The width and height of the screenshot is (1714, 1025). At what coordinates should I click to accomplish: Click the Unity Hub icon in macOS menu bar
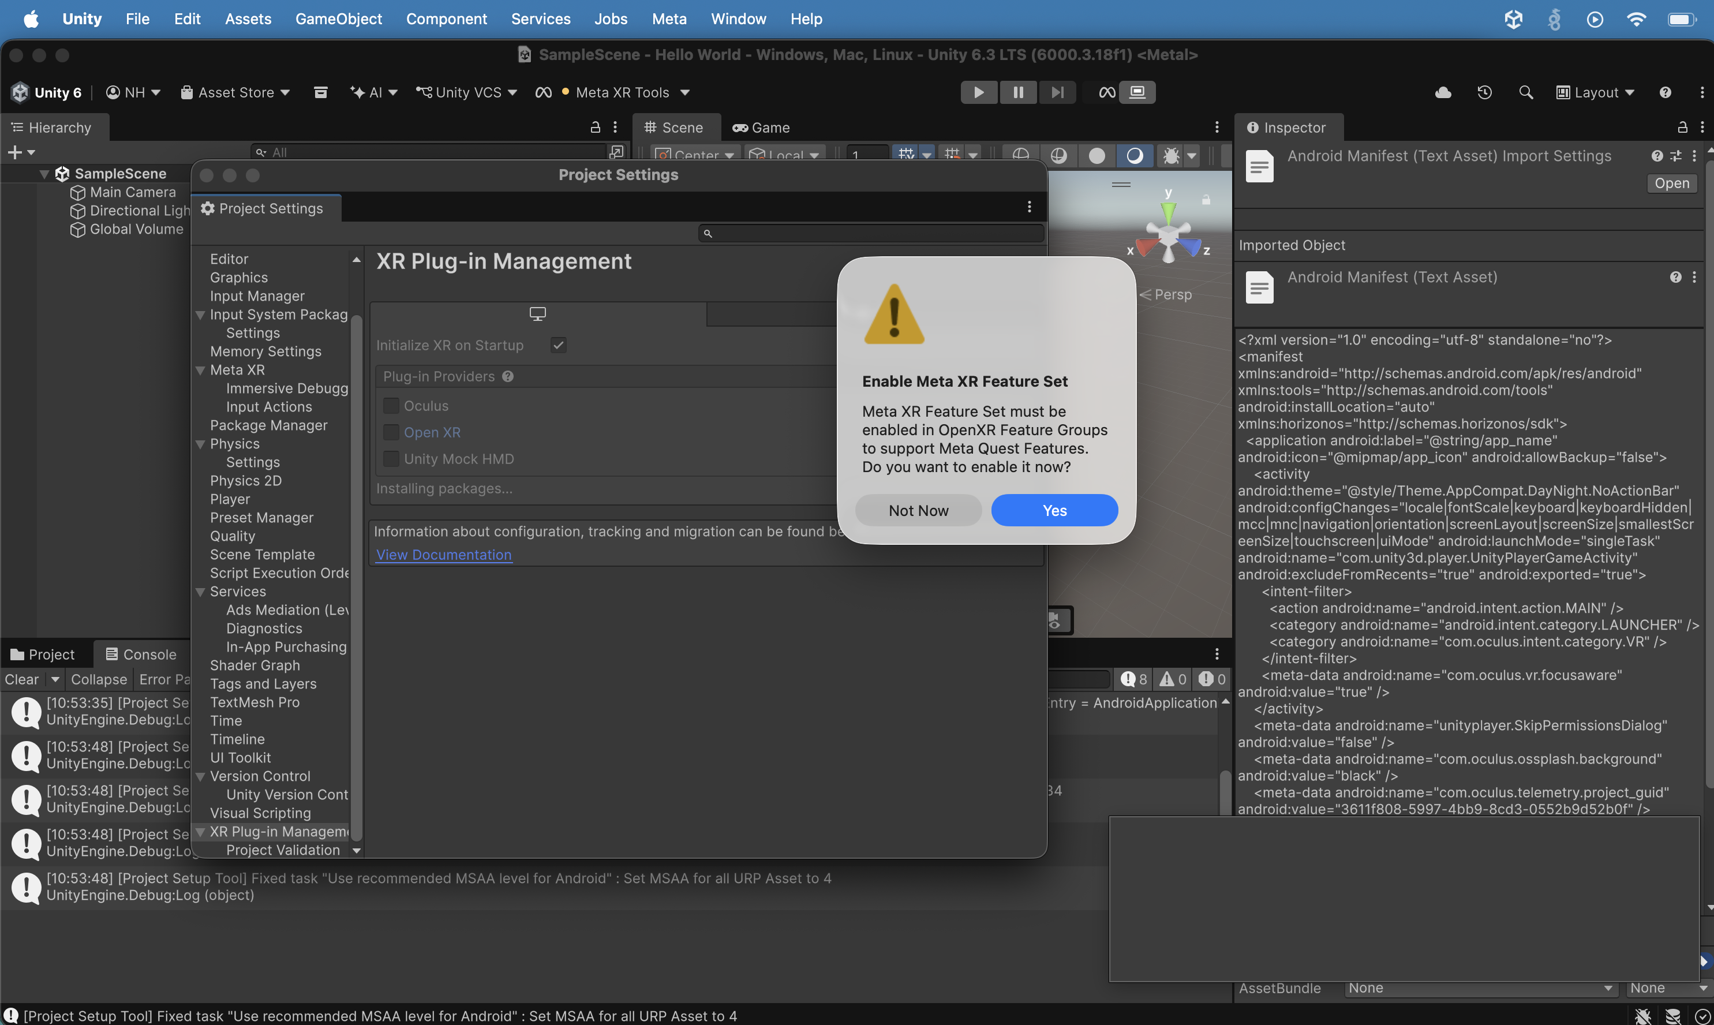tap(1513, 18)
